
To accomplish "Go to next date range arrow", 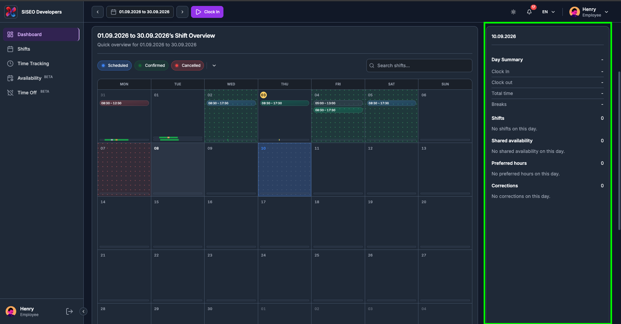I will (182, 12).
